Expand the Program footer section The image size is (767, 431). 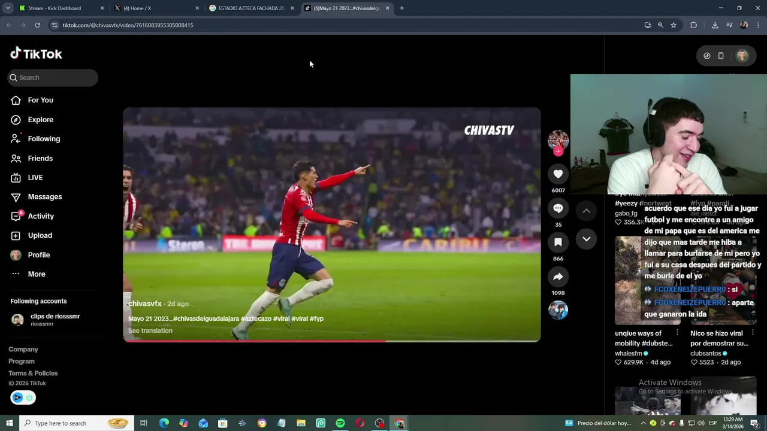[x=22, y=361]
